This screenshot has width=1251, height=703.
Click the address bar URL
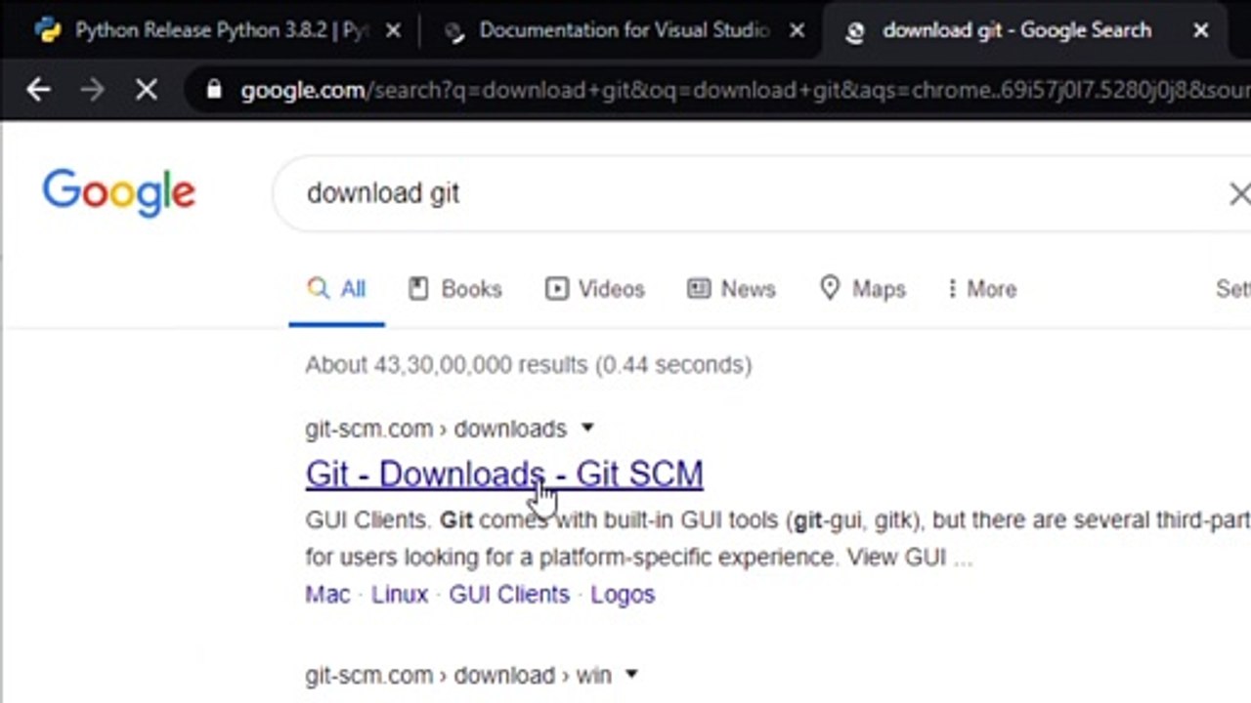coord(745,91)
